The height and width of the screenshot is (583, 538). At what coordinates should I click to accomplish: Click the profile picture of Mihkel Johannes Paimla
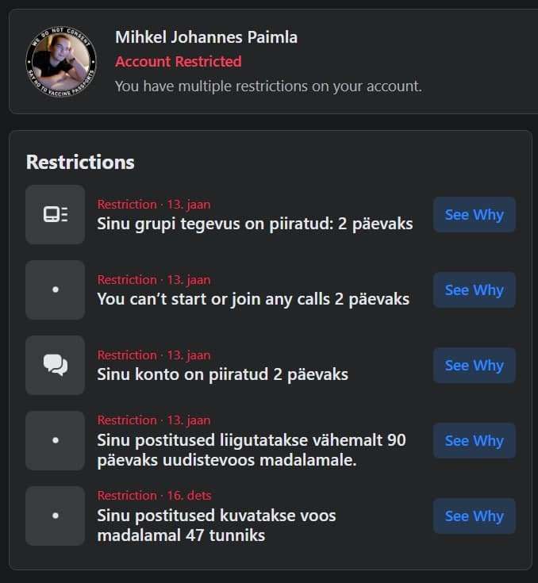tap(61, 61)
